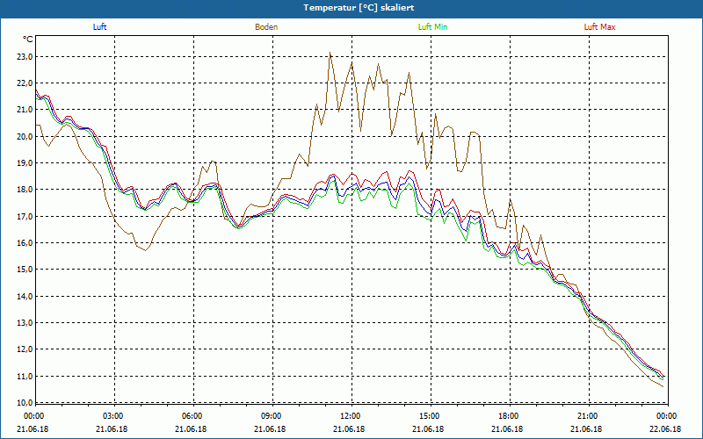Select the 06:00 time axis label
The height and width of the screenshot is (439, 703).
tap(192, 416)
